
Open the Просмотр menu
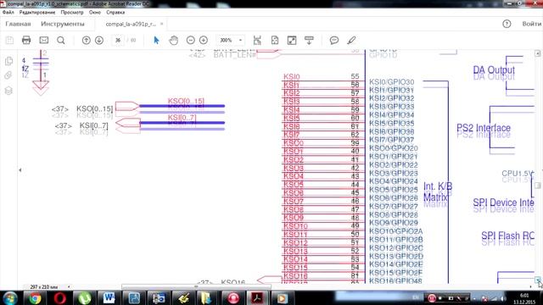72,13
